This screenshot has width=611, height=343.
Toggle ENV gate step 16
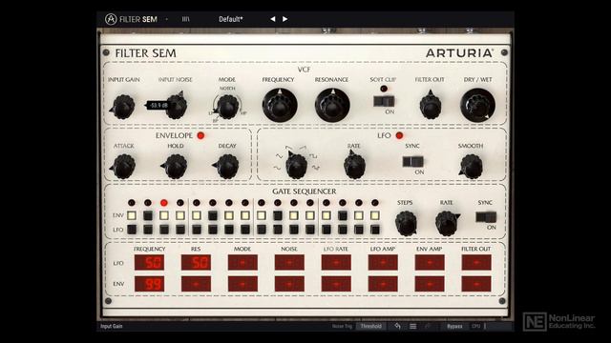click(375, 215)
